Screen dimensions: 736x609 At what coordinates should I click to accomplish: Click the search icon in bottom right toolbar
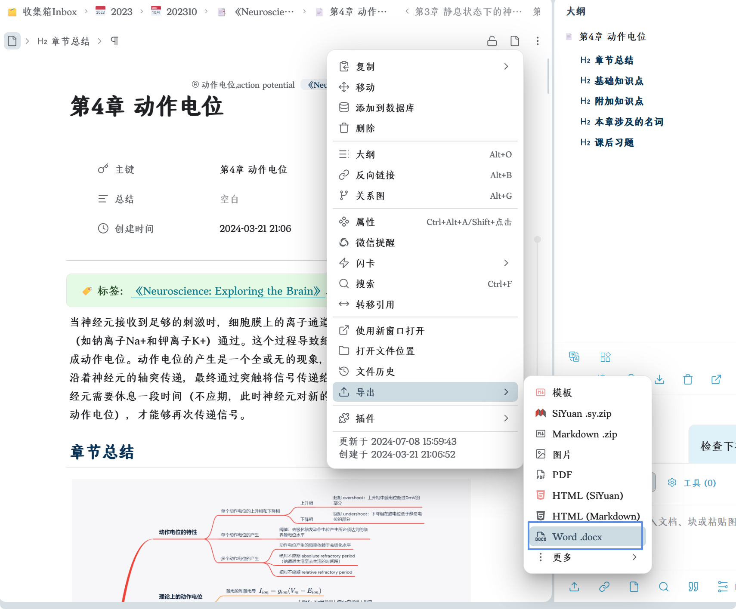coord(664,587)
